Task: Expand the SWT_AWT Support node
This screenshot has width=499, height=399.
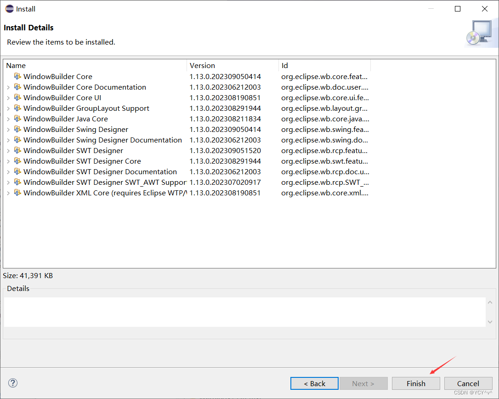Action: coord(8,182)
